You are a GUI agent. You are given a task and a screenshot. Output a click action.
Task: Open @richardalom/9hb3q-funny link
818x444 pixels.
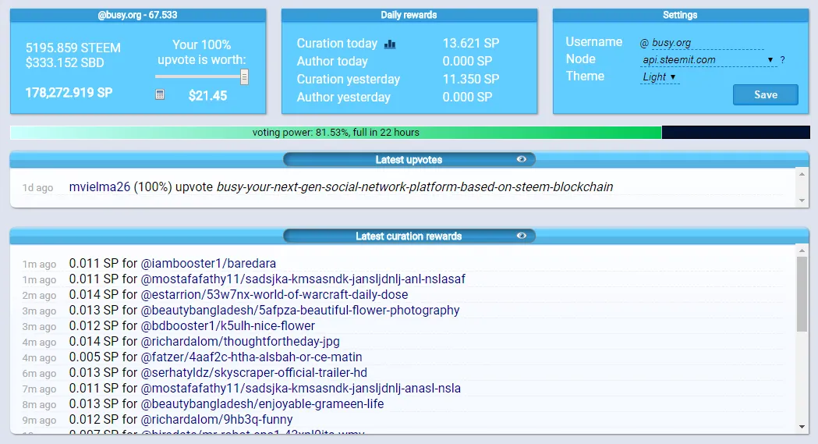pyautogui.click(x=217, y=420)
